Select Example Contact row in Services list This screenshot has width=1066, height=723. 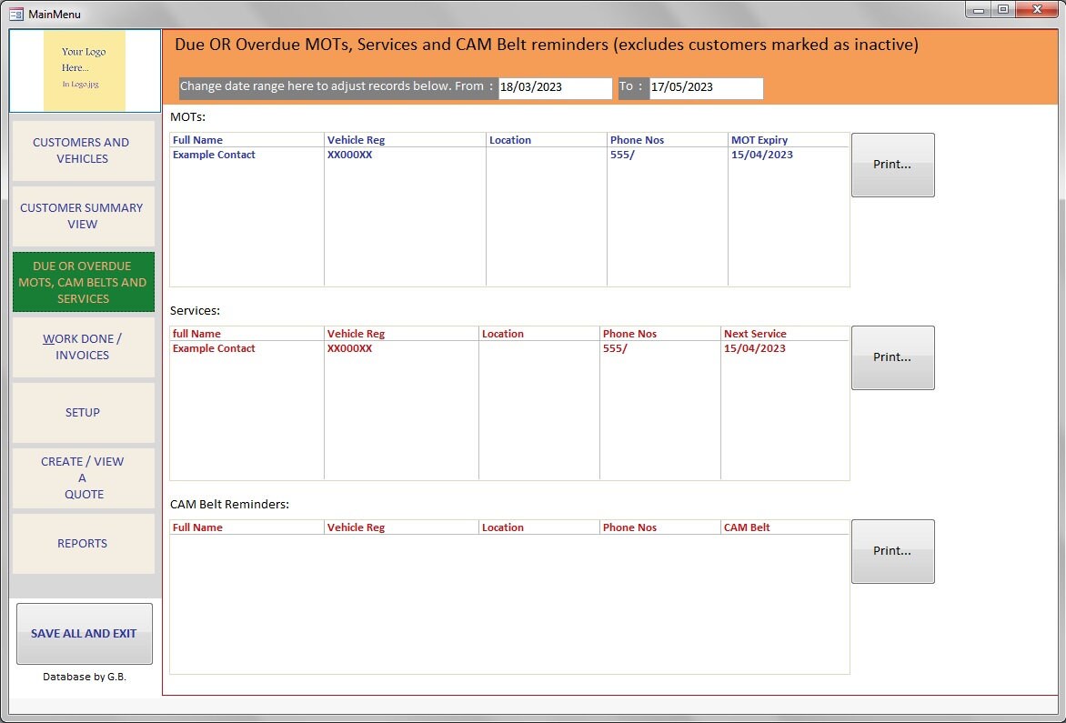pos(214,348)
